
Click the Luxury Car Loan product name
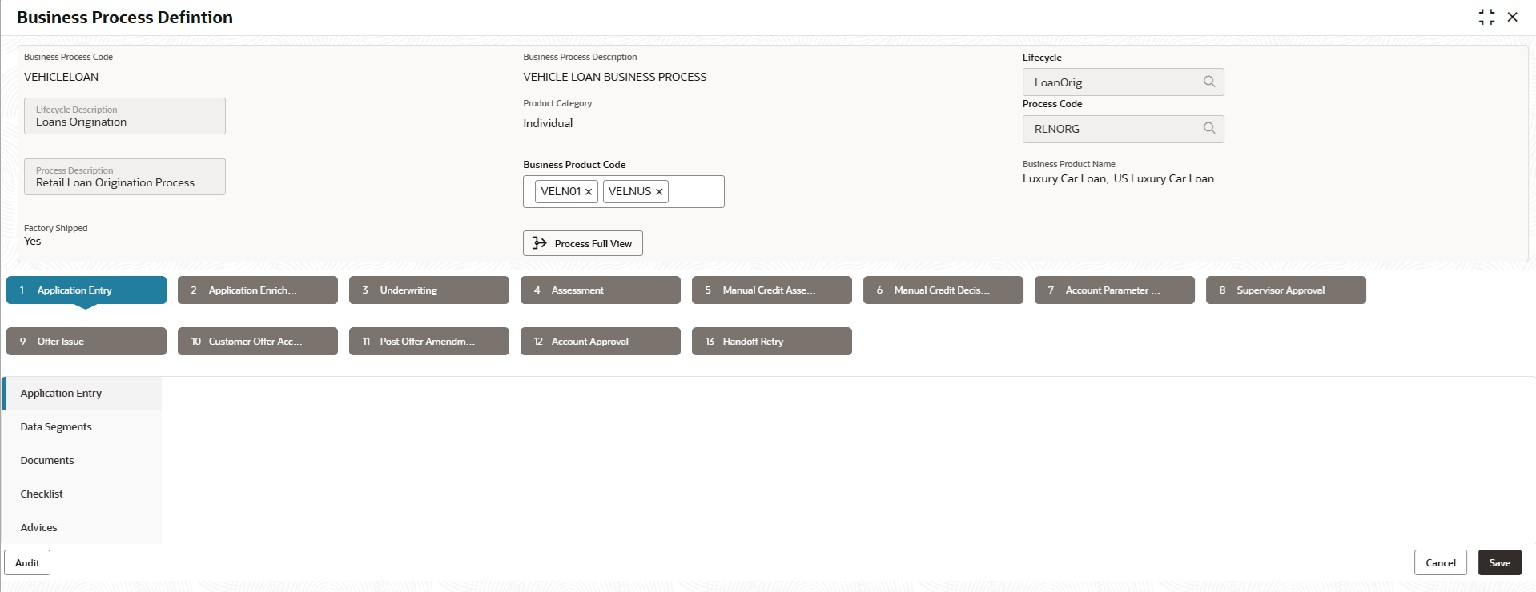[1065, 178]
